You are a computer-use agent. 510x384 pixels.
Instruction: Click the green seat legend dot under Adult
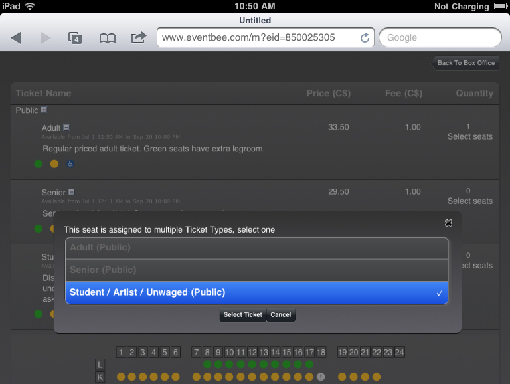point(39,164)
